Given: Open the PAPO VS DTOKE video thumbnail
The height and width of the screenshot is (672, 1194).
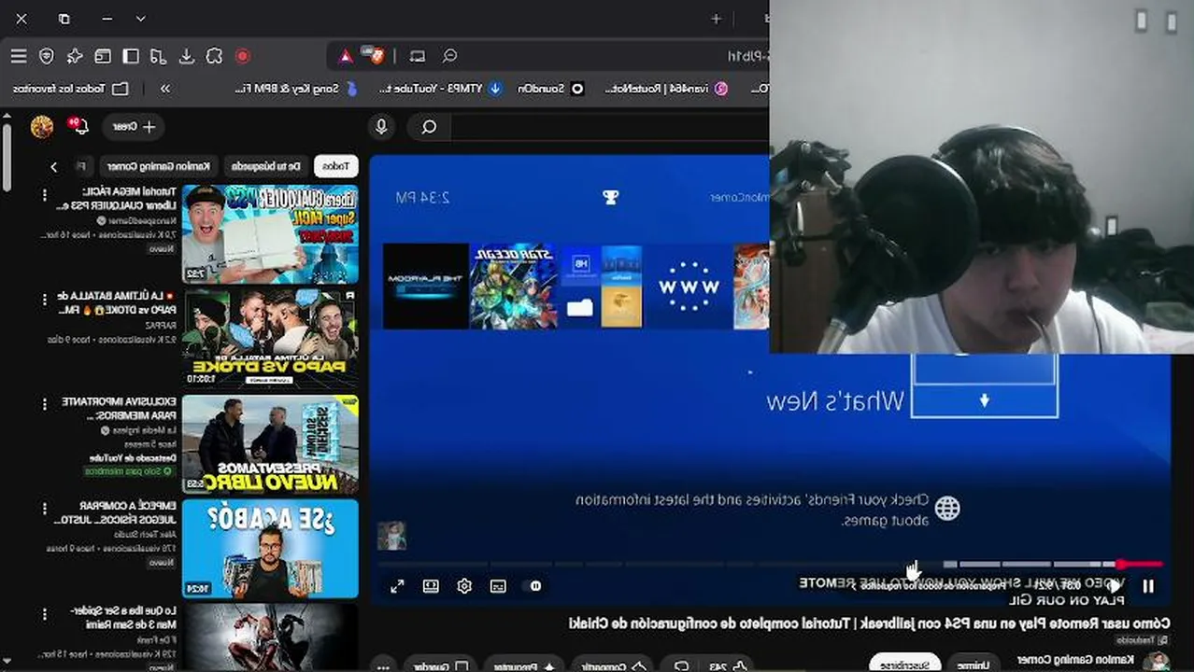Looking at the screenshot, I should 270,338.
